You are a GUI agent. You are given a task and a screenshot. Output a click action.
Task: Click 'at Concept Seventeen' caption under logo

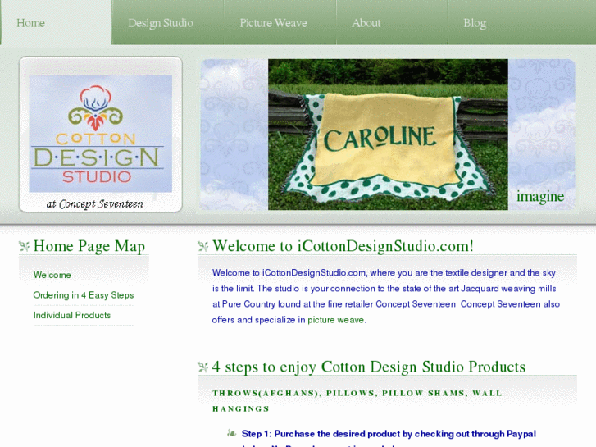point(94,204)
